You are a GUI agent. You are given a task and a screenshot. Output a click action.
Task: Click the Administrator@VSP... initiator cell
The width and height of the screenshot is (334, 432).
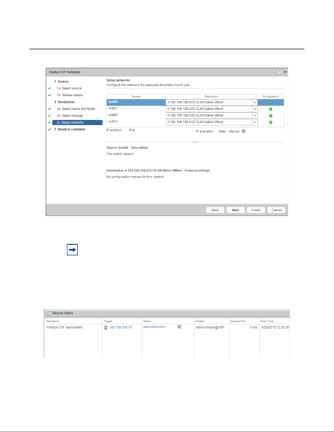pos(211,327)
